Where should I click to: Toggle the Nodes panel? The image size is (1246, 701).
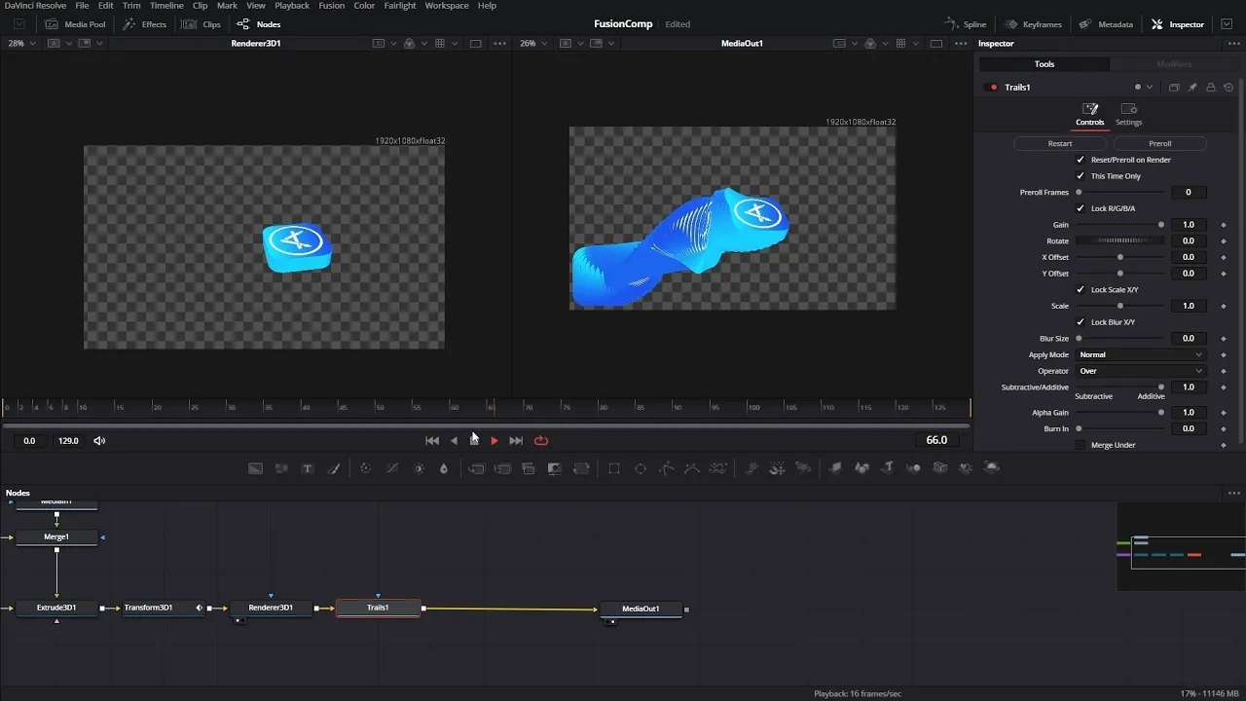(x=259, y=24)
